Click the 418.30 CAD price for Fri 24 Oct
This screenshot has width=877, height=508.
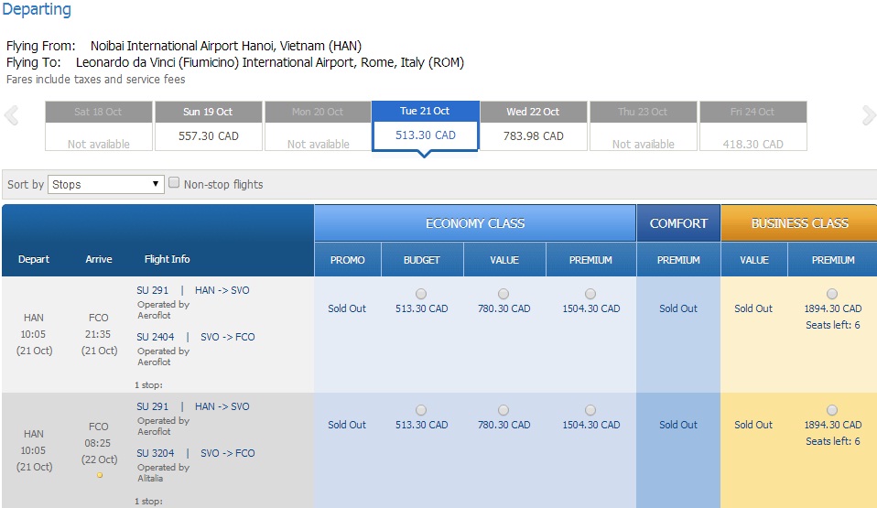tap(752, 145)
